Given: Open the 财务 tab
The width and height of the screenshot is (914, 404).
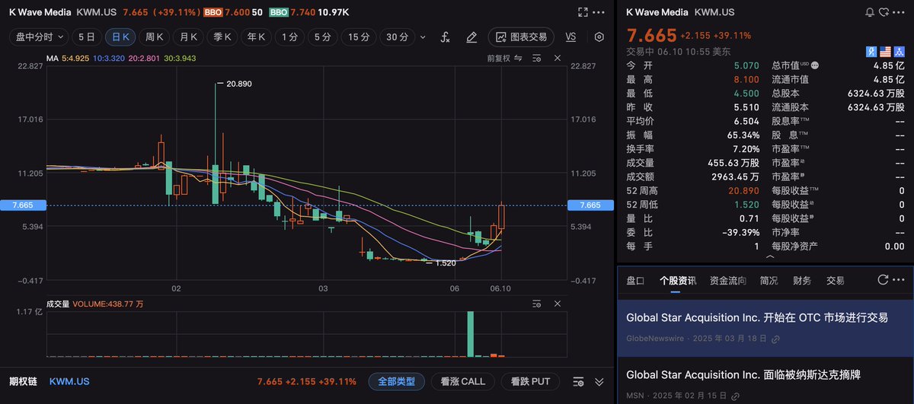Looking at the screenshot, I should [x=801, y=280].
